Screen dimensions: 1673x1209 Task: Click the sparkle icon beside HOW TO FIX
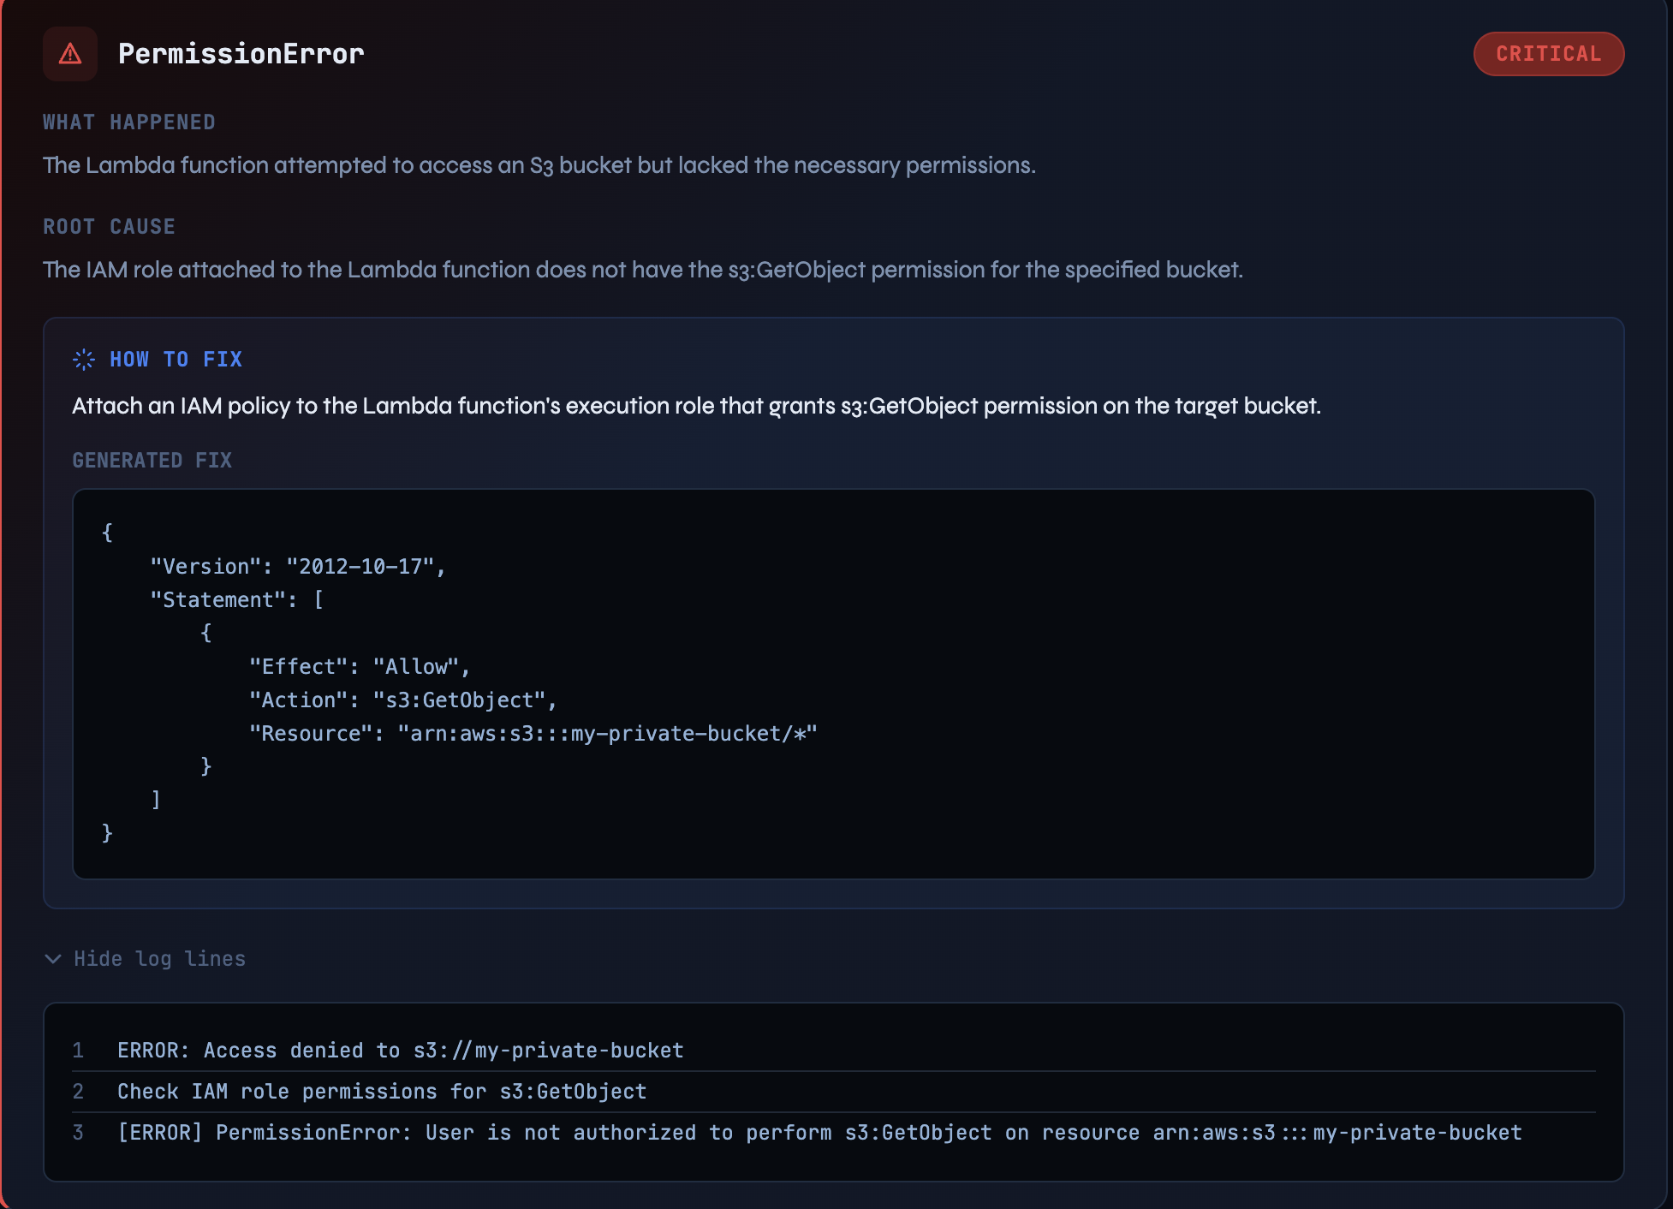(84, 360)
